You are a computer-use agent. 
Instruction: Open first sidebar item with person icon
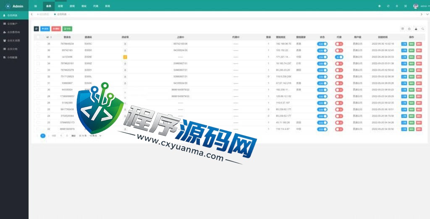[x=14, y=16]
